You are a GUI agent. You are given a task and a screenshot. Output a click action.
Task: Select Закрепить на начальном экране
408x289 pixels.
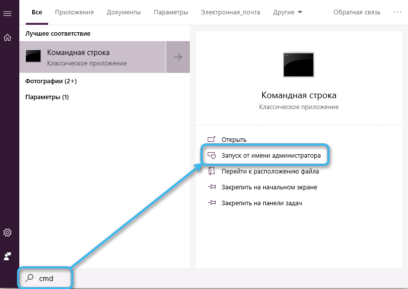[x=269, y=187]
